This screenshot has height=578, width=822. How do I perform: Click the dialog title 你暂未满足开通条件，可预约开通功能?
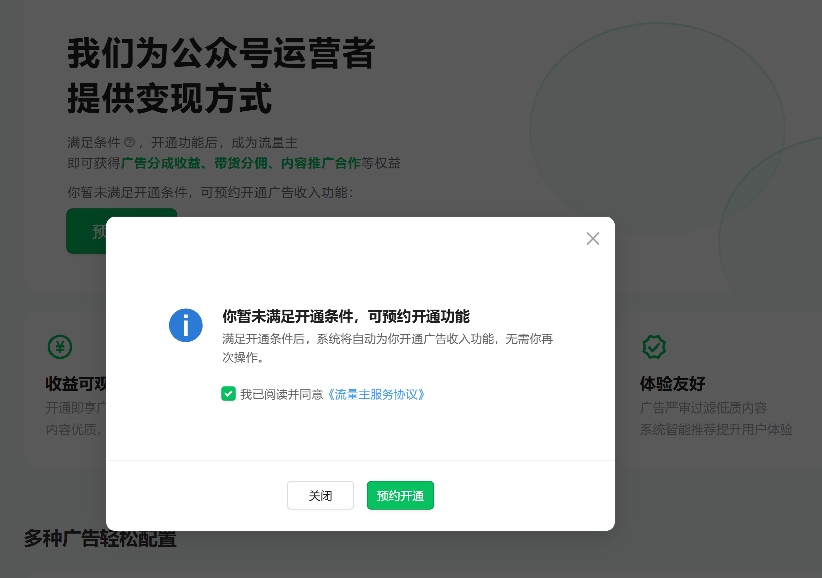346,317
